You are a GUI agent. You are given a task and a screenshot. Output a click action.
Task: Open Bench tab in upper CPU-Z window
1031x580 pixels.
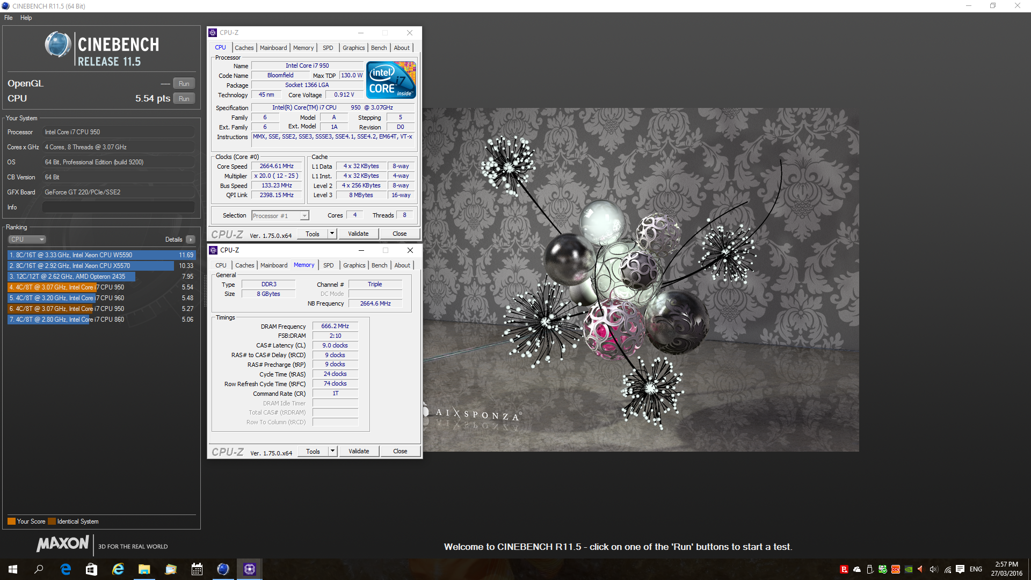coord(379,48)
